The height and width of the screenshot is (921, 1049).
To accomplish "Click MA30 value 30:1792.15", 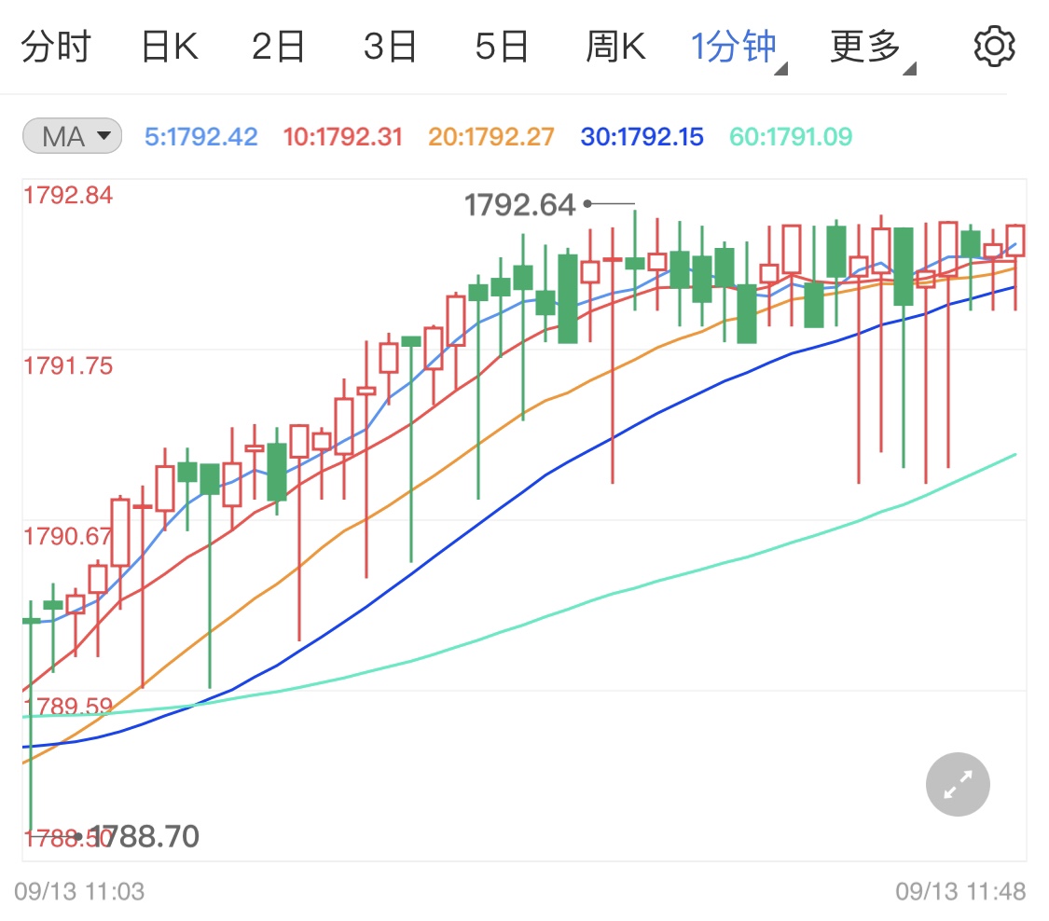I will tap(642, 137).
